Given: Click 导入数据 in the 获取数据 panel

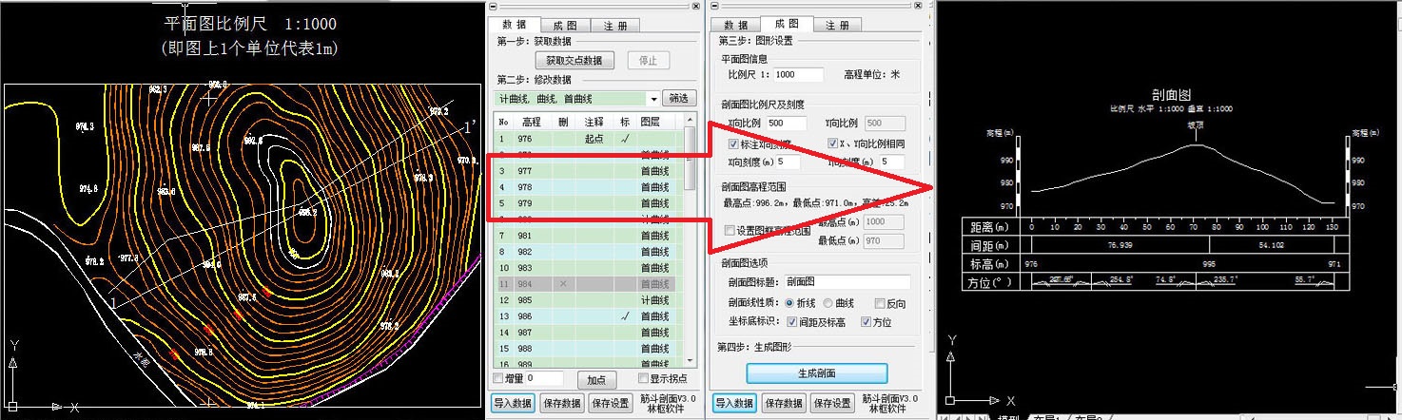Looking at the screenshot, I should [514, 403].
